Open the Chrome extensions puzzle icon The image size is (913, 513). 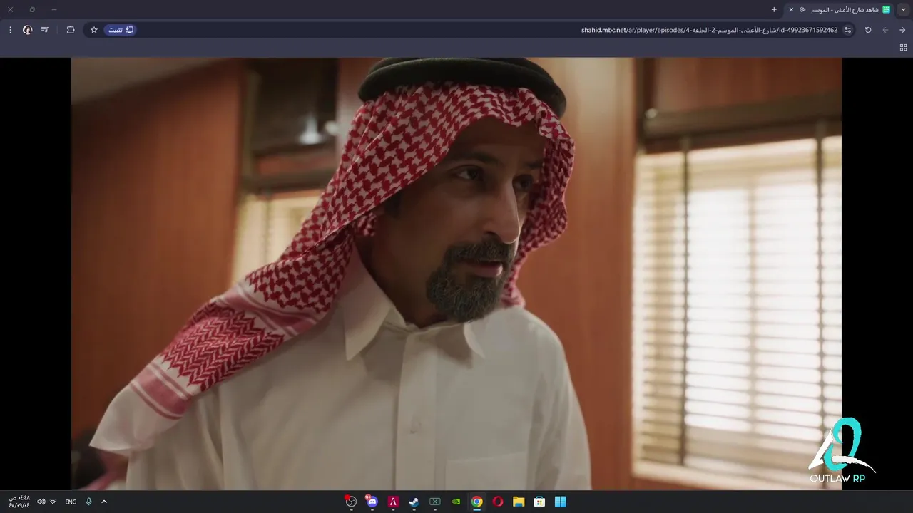click(x=71, y=30)
